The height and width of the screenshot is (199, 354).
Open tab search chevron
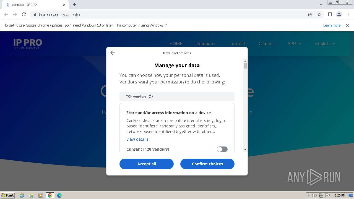[x=321, y=5]
